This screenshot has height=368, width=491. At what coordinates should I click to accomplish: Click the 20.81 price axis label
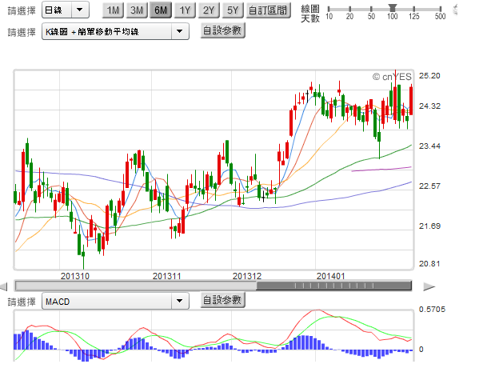(x=429, y=264)
